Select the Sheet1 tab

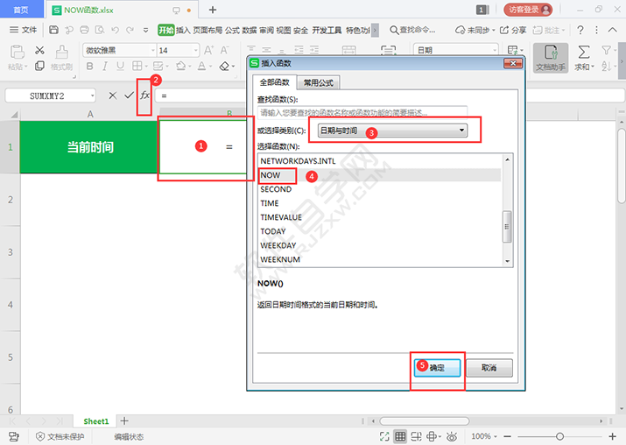point(95,421)
